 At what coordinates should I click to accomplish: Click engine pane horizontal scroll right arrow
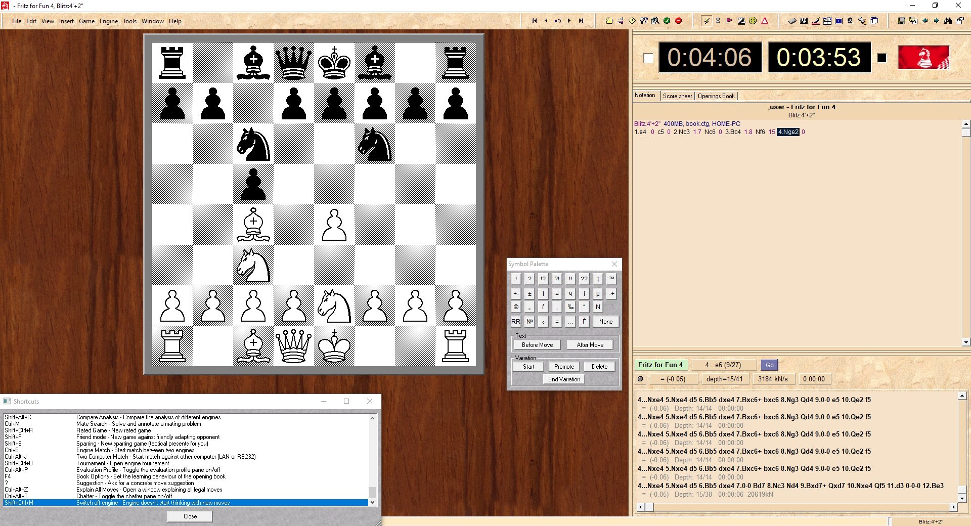(x=953, y=507)
